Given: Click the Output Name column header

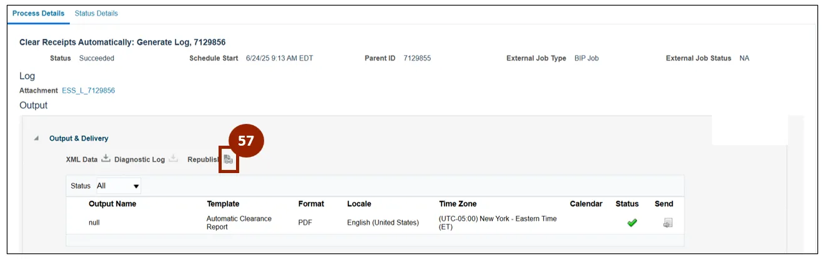Looking at the screenshot, I should pyautogui.click(x=112, y=204).
